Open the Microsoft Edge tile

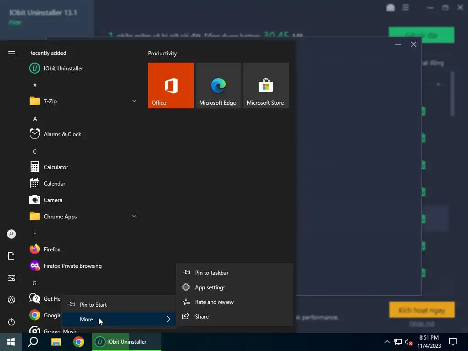(218, 85)
